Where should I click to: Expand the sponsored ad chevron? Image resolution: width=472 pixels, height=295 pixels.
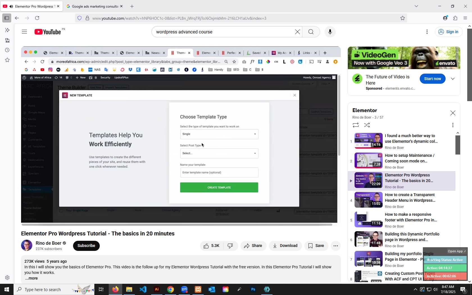pyautogui.click(x=453, y=79)
